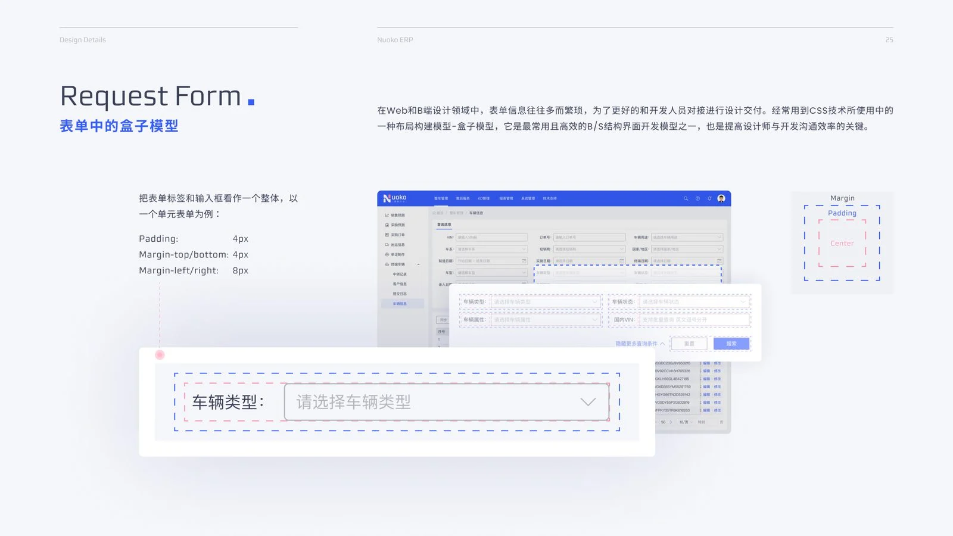Switch to the 报表管理 top nav tab
The height and width of the screenshot is (536, 953).
pyautogui.click(x=506, y=198)
